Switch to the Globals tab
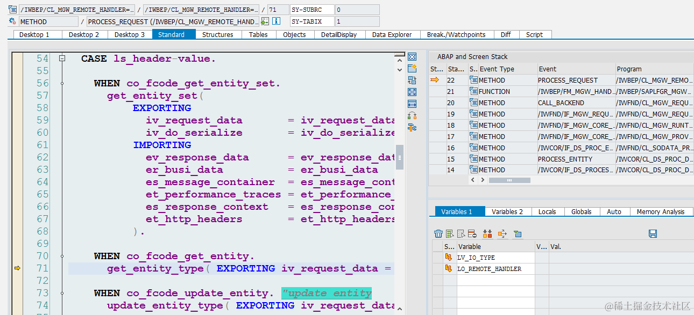 coord(582,211)
